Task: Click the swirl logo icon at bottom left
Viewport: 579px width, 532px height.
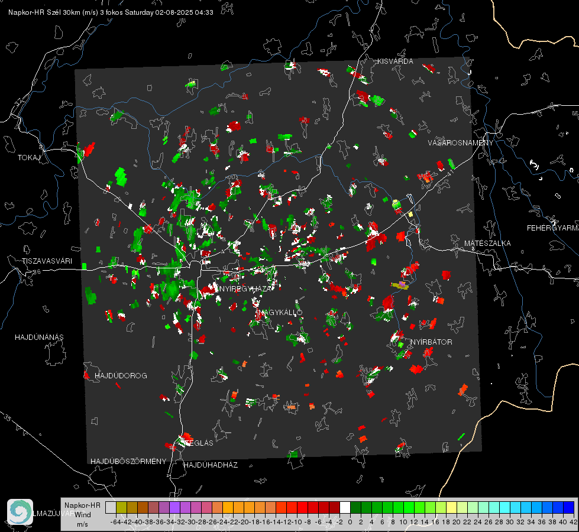Action: pos(20,512)
